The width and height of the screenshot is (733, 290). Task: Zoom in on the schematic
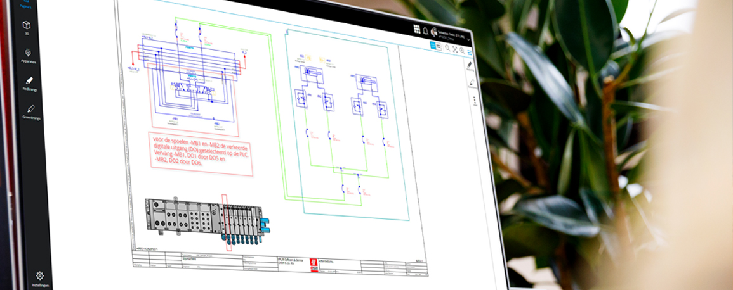(x=447, y=47)
